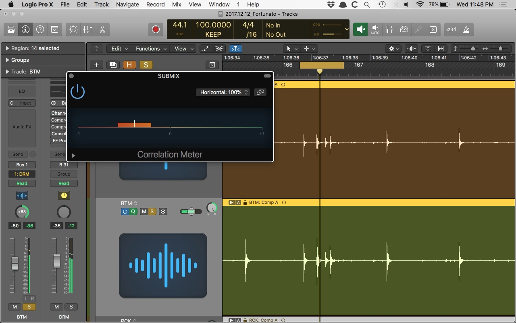Open the Edit dropdown menu

click(119, 48)
